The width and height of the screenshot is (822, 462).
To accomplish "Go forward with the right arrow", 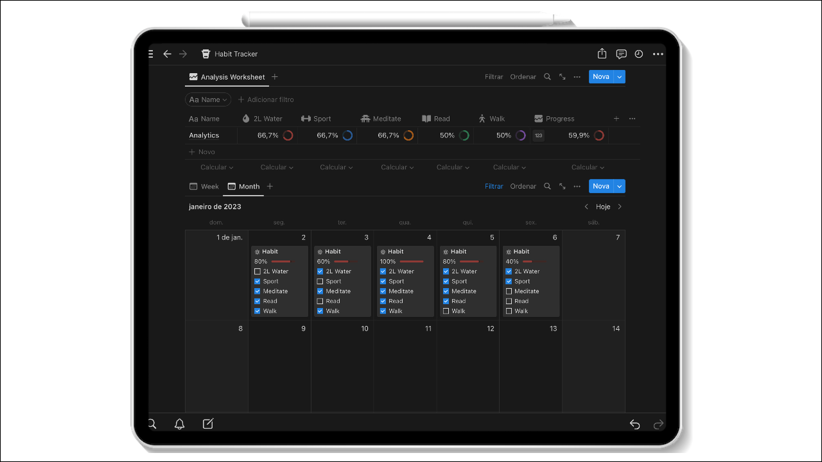I will point(183,54).
